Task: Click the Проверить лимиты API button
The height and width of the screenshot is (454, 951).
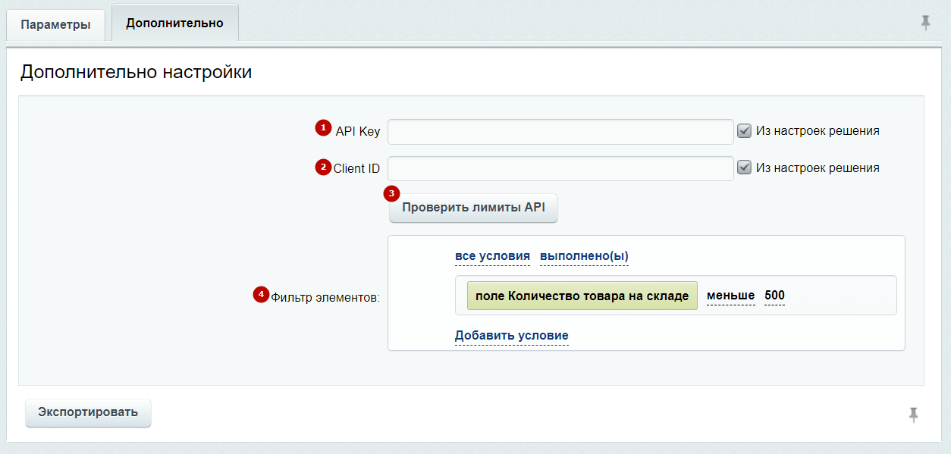Action: tap(473, 208)
